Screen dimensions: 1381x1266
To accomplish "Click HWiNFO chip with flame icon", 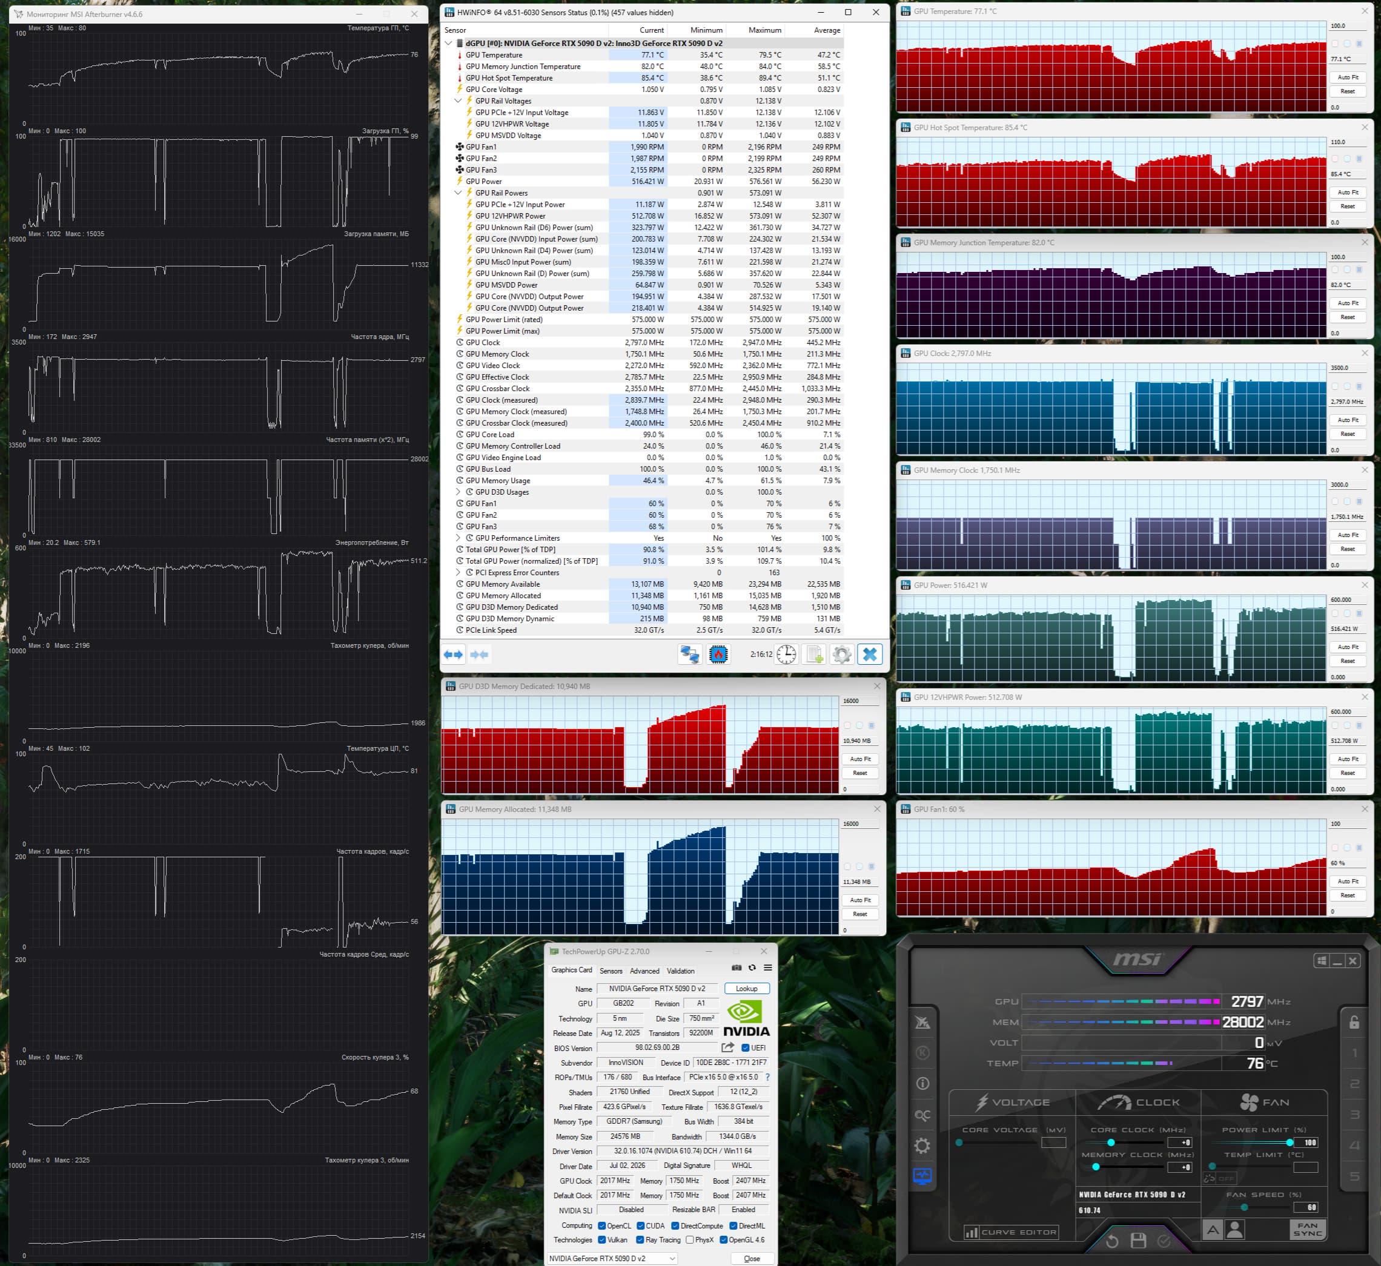I will (x=718, y=654).
